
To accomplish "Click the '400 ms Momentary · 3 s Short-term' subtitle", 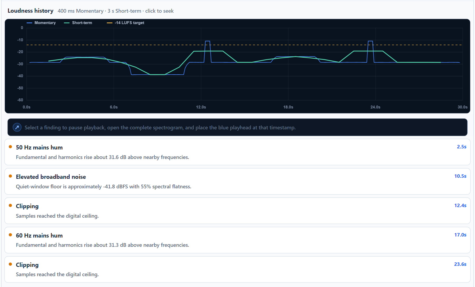I will (x=99, y=11).
